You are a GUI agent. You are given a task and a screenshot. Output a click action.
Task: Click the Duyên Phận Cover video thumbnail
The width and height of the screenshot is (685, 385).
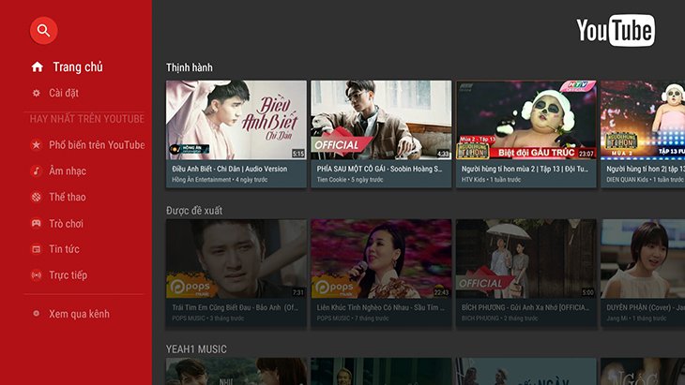(644, 259)
